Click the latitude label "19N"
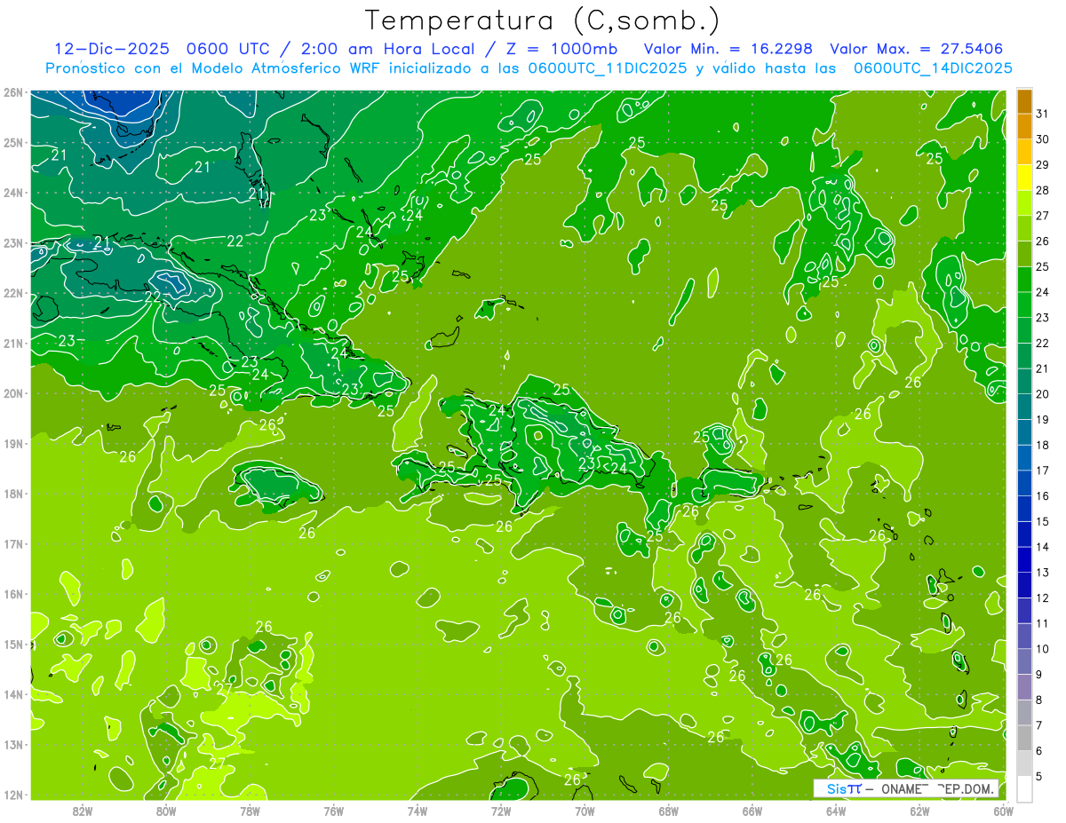The width and height of the screenshot is (1066, 823). point(13,444)
